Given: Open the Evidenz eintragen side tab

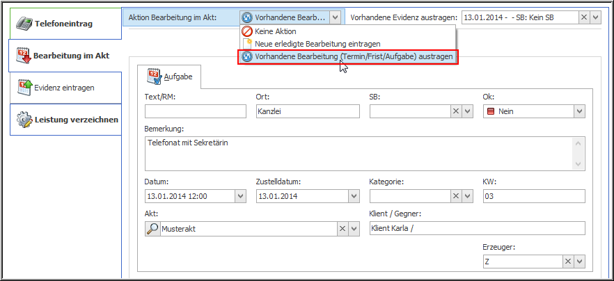Looking at the screenshot, I should 64,88.
